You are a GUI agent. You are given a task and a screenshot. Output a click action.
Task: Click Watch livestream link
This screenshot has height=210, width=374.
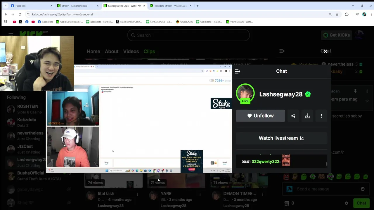click(281, 138)
